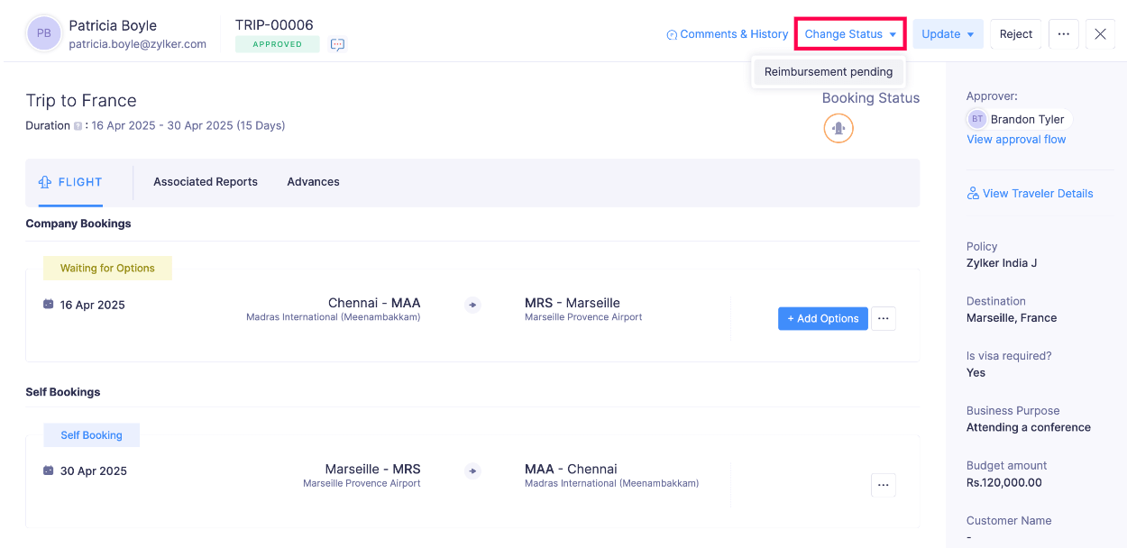
Task: Click Patricia Boyle's PB avatar
Action: (44, 33)
